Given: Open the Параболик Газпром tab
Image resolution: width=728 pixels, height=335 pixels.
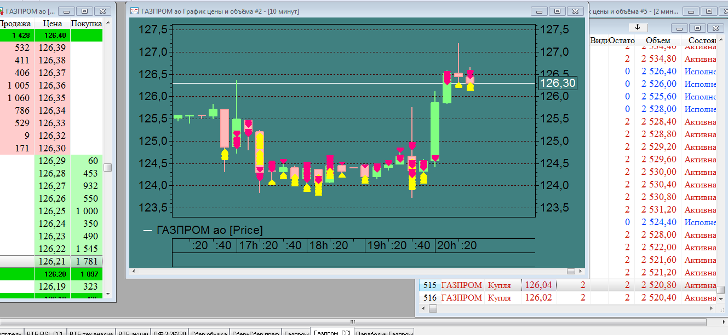Looking at the screenshot, I should [x=383, y=332].
